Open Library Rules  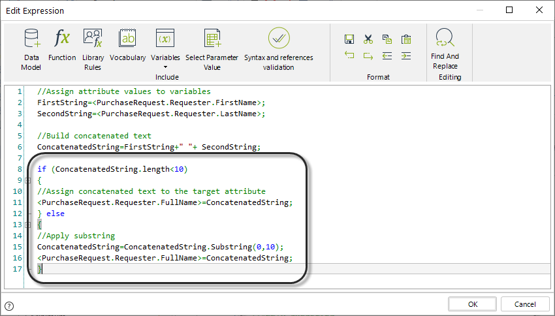[x=93, y=50]
